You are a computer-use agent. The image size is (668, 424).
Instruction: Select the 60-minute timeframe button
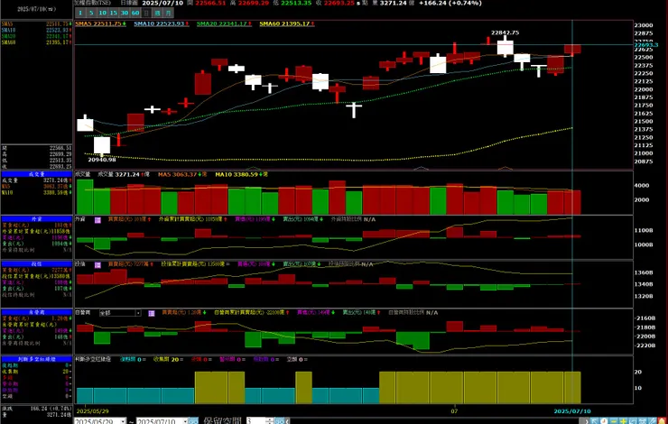pos(135,13)
